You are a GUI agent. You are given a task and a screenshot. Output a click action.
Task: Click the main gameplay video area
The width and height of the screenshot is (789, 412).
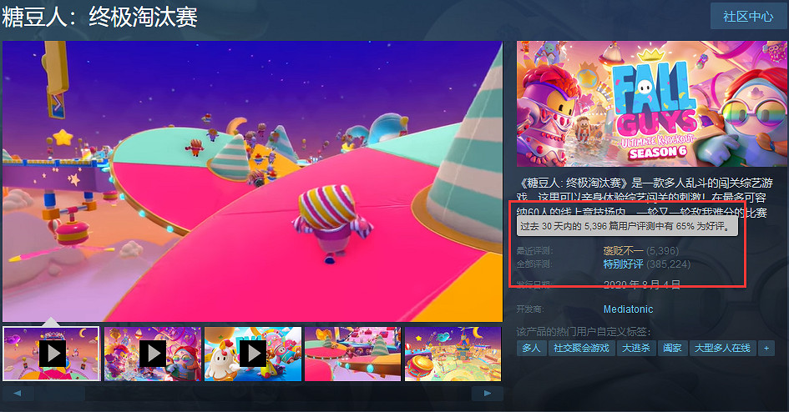pos(253,181)
